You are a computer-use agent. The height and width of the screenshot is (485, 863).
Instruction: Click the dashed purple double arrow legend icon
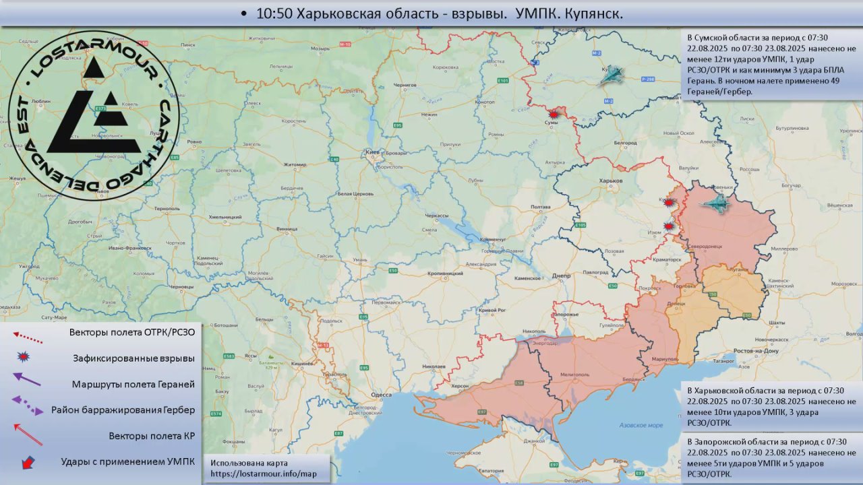(x=28, y=406)
